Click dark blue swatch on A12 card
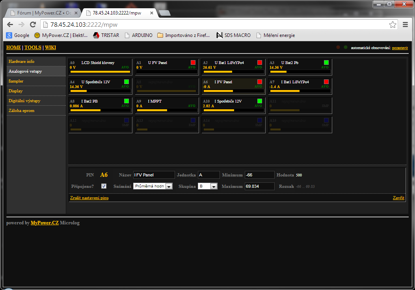 click(x=127, y=120)
